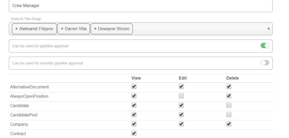Uncheck Delete for AlternativeDocument
The image size is (289, 138).
(229, 87)
